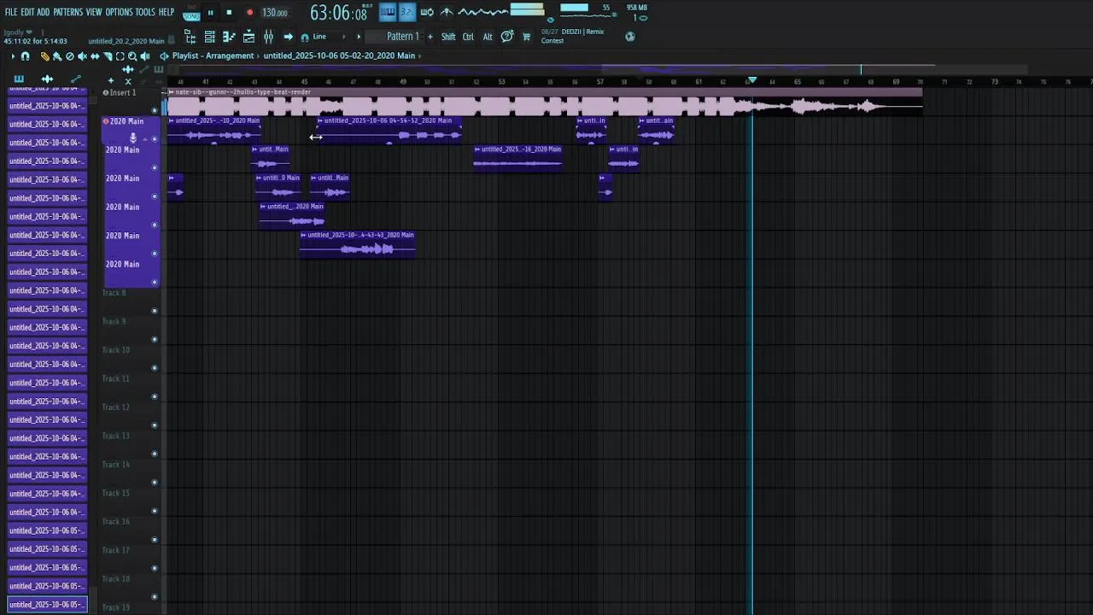Mute Track 8 with its green dot
The image size is (1093, 615).
(155, 310)
